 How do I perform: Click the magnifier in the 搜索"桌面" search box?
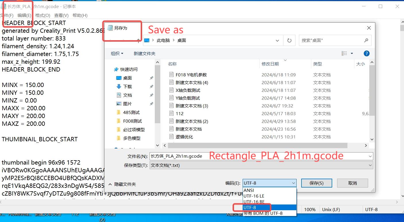(366, 40)
